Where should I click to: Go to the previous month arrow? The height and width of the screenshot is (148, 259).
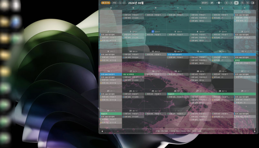point(120,3)
